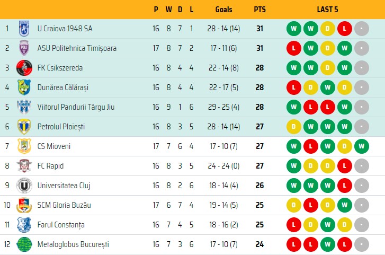385x255 pixels.
Task: Click FC Rapid's first green W badge
Action: tap(294, 166)
